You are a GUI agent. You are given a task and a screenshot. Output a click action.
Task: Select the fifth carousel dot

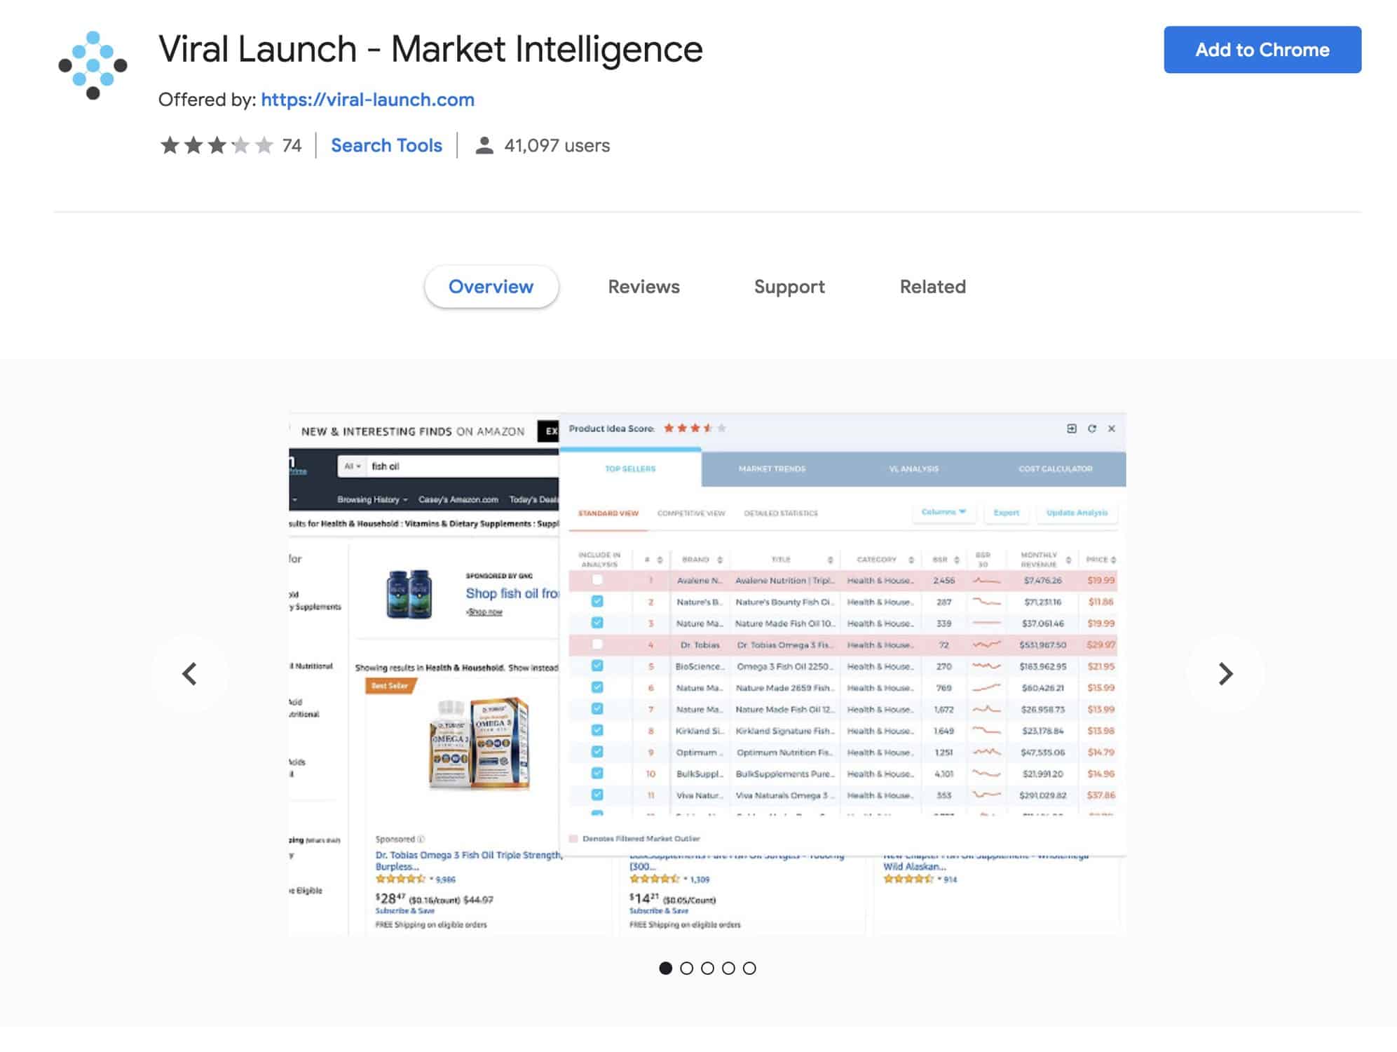pos(749,968)
